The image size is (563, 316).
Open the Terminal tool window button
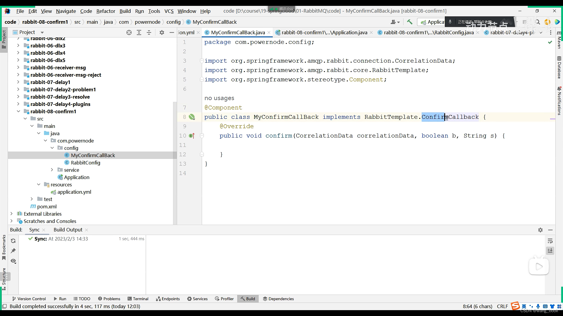[x=138, y=299]
